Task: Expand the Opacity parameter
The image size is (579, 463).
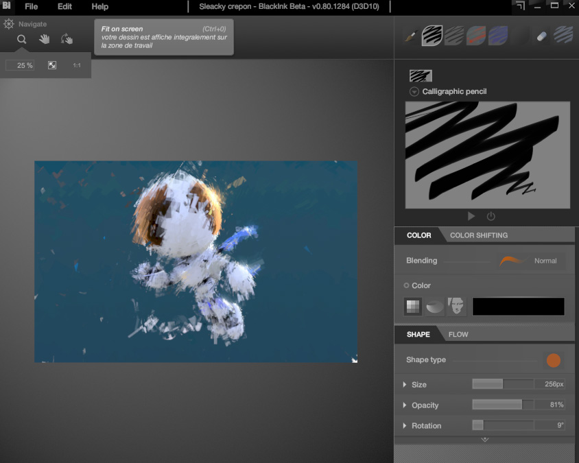Action: click(405, 405)
